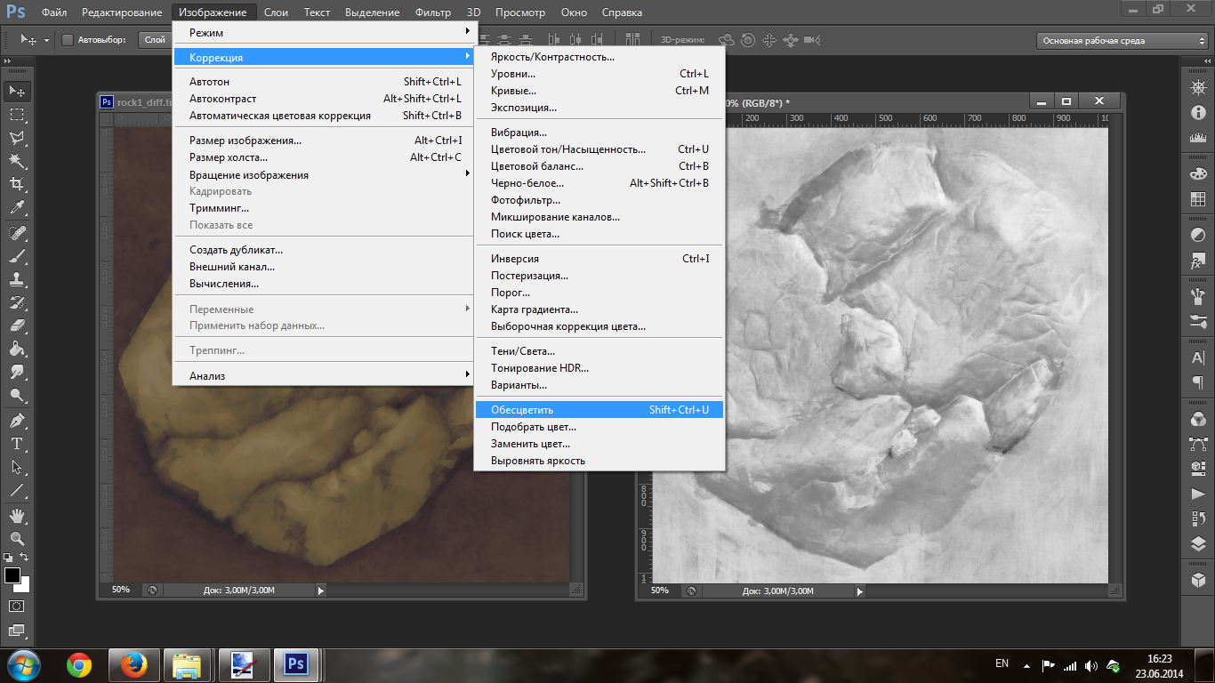1215x683 pixels.
Task: Click the black foreground color swatch
Action: 12,575
